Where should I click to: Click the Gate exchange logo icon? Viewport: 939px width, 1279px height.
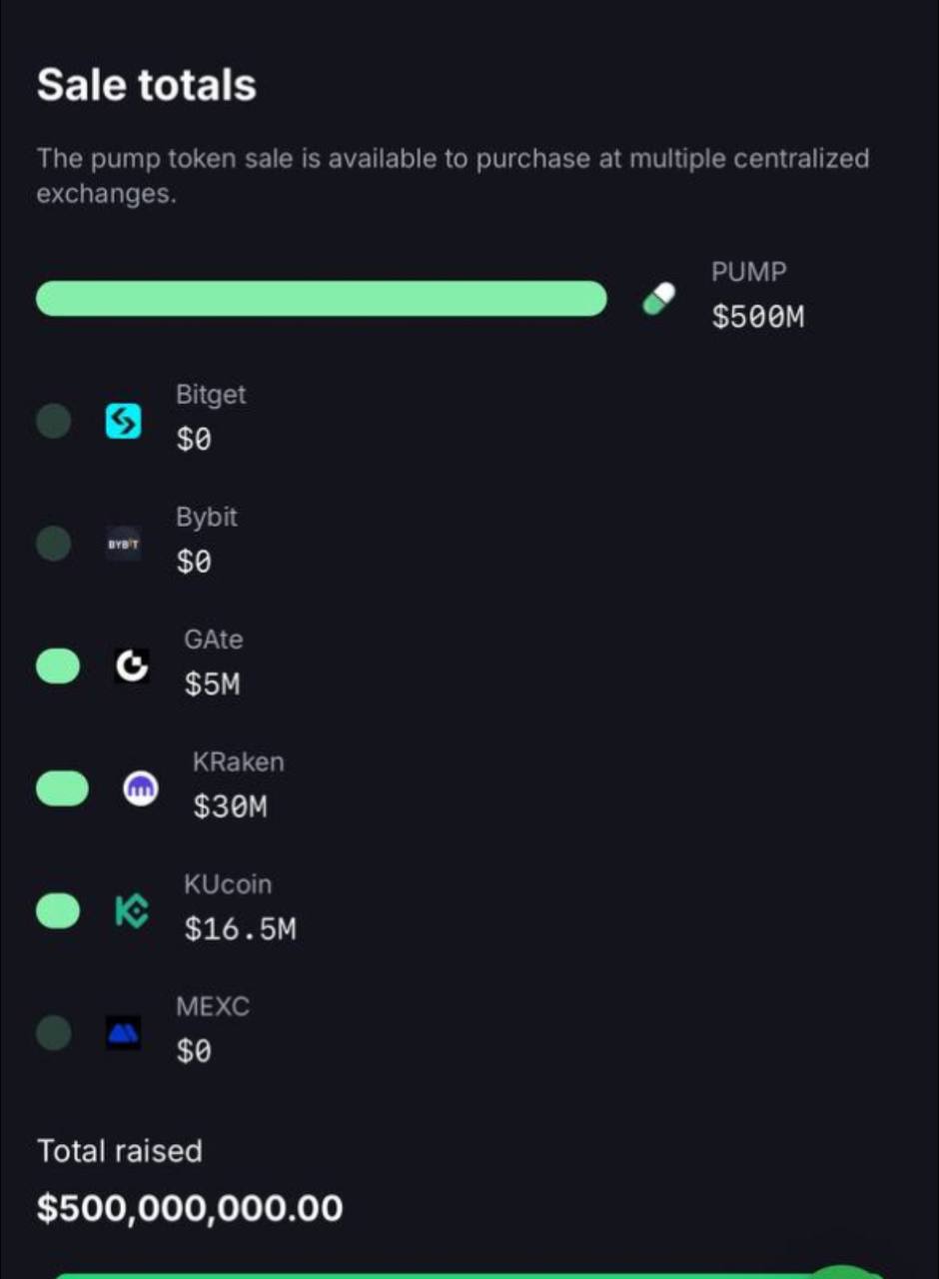point(132,666)
